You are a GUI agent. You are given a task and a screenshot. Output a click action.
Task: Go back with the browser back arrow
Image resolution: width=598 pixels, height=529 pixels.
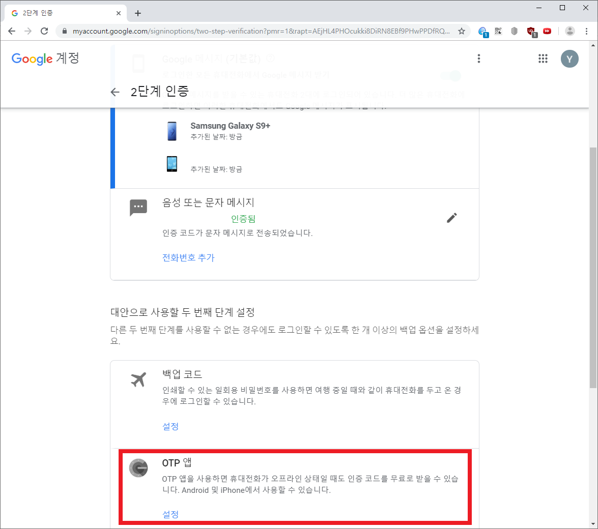pyautogui.click(x=12, y=31)
